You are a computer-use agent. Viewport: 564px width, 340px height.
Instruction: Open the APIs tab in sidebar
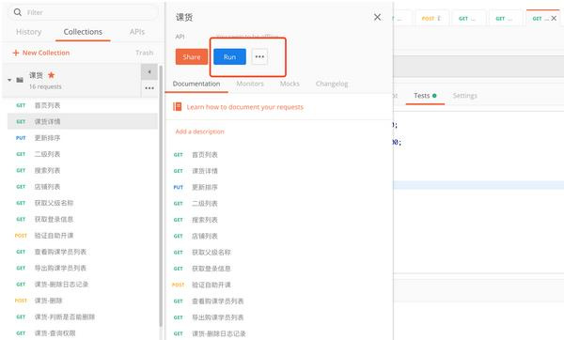pyautogui.click(x=137, y=32)
